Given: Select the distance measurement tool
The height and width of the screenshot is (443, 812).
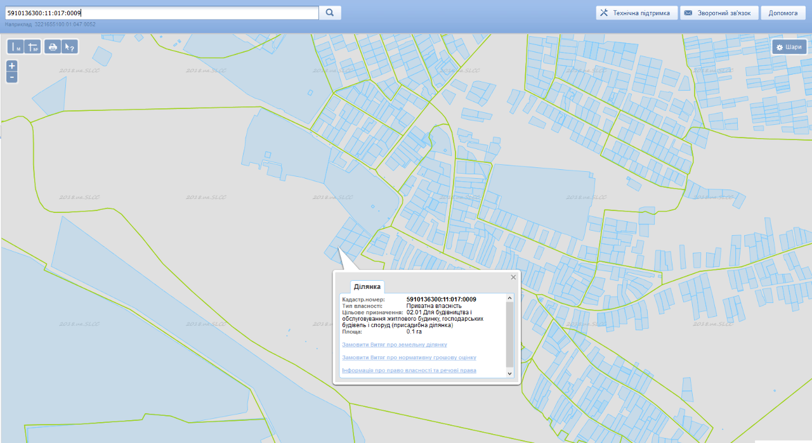Looking at the screenshot, I should coord(16,47).
